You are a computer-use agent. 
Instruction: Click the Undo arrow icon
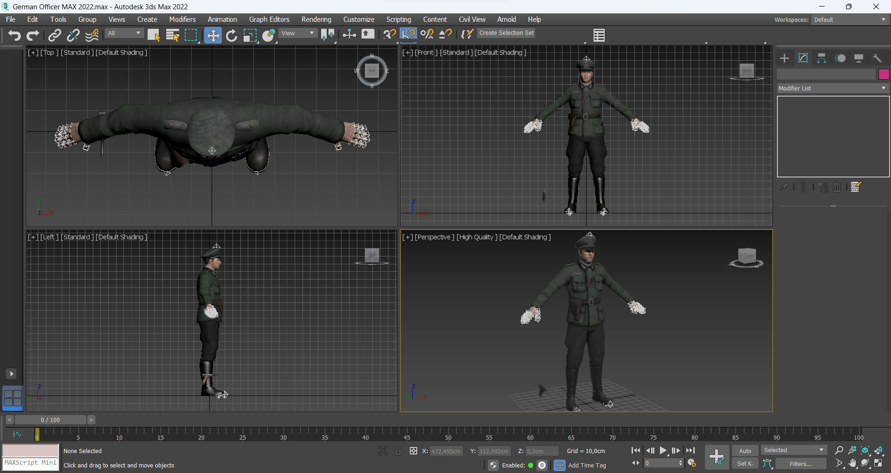[14, 35]
